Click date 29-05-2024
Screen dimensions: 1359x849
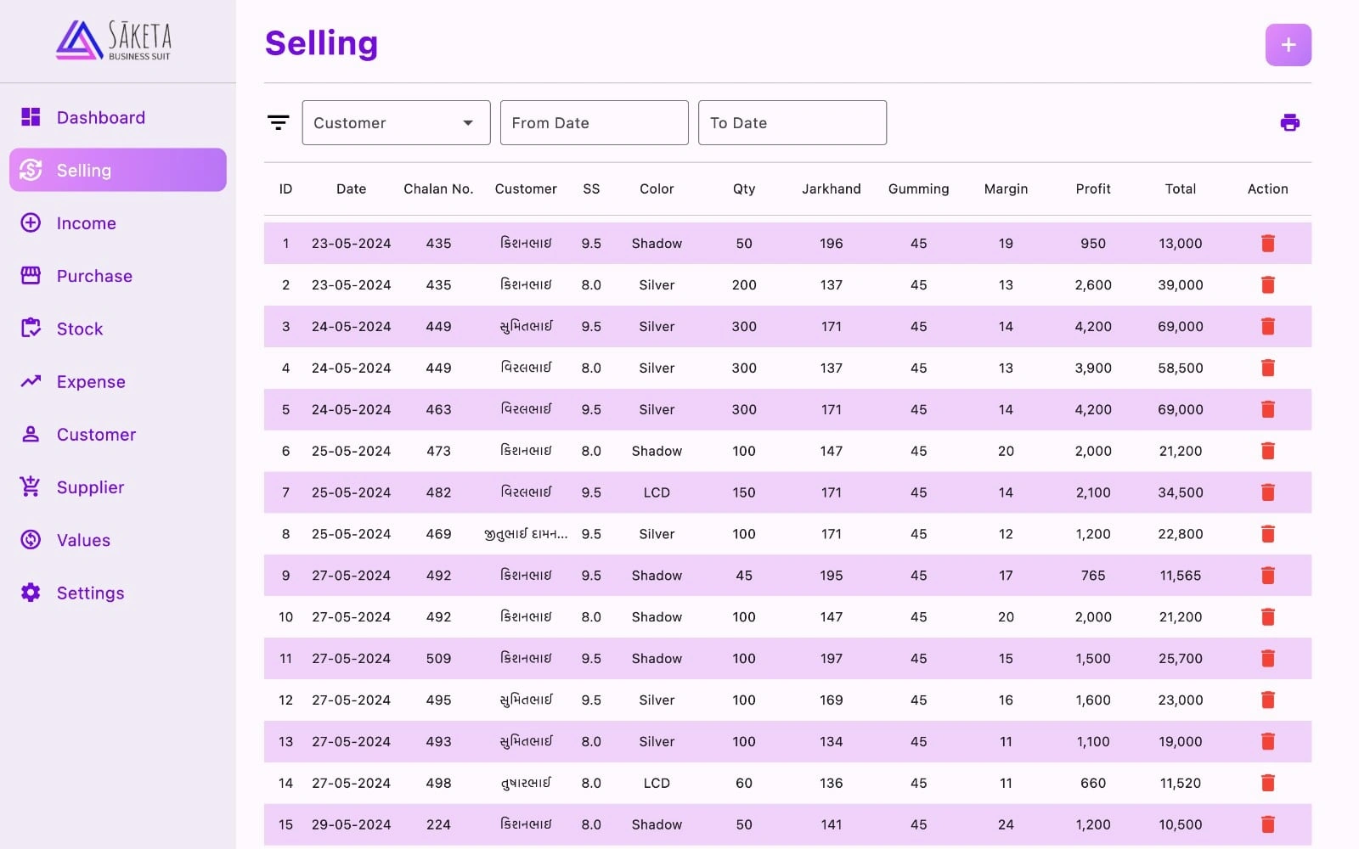click(x=351, y=824)
